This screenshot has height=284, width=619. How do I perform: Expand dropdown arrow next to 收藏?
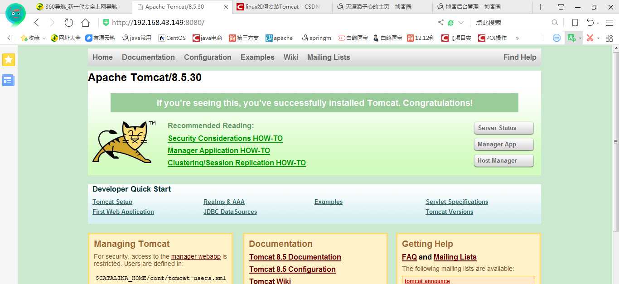tap(44, 39)
